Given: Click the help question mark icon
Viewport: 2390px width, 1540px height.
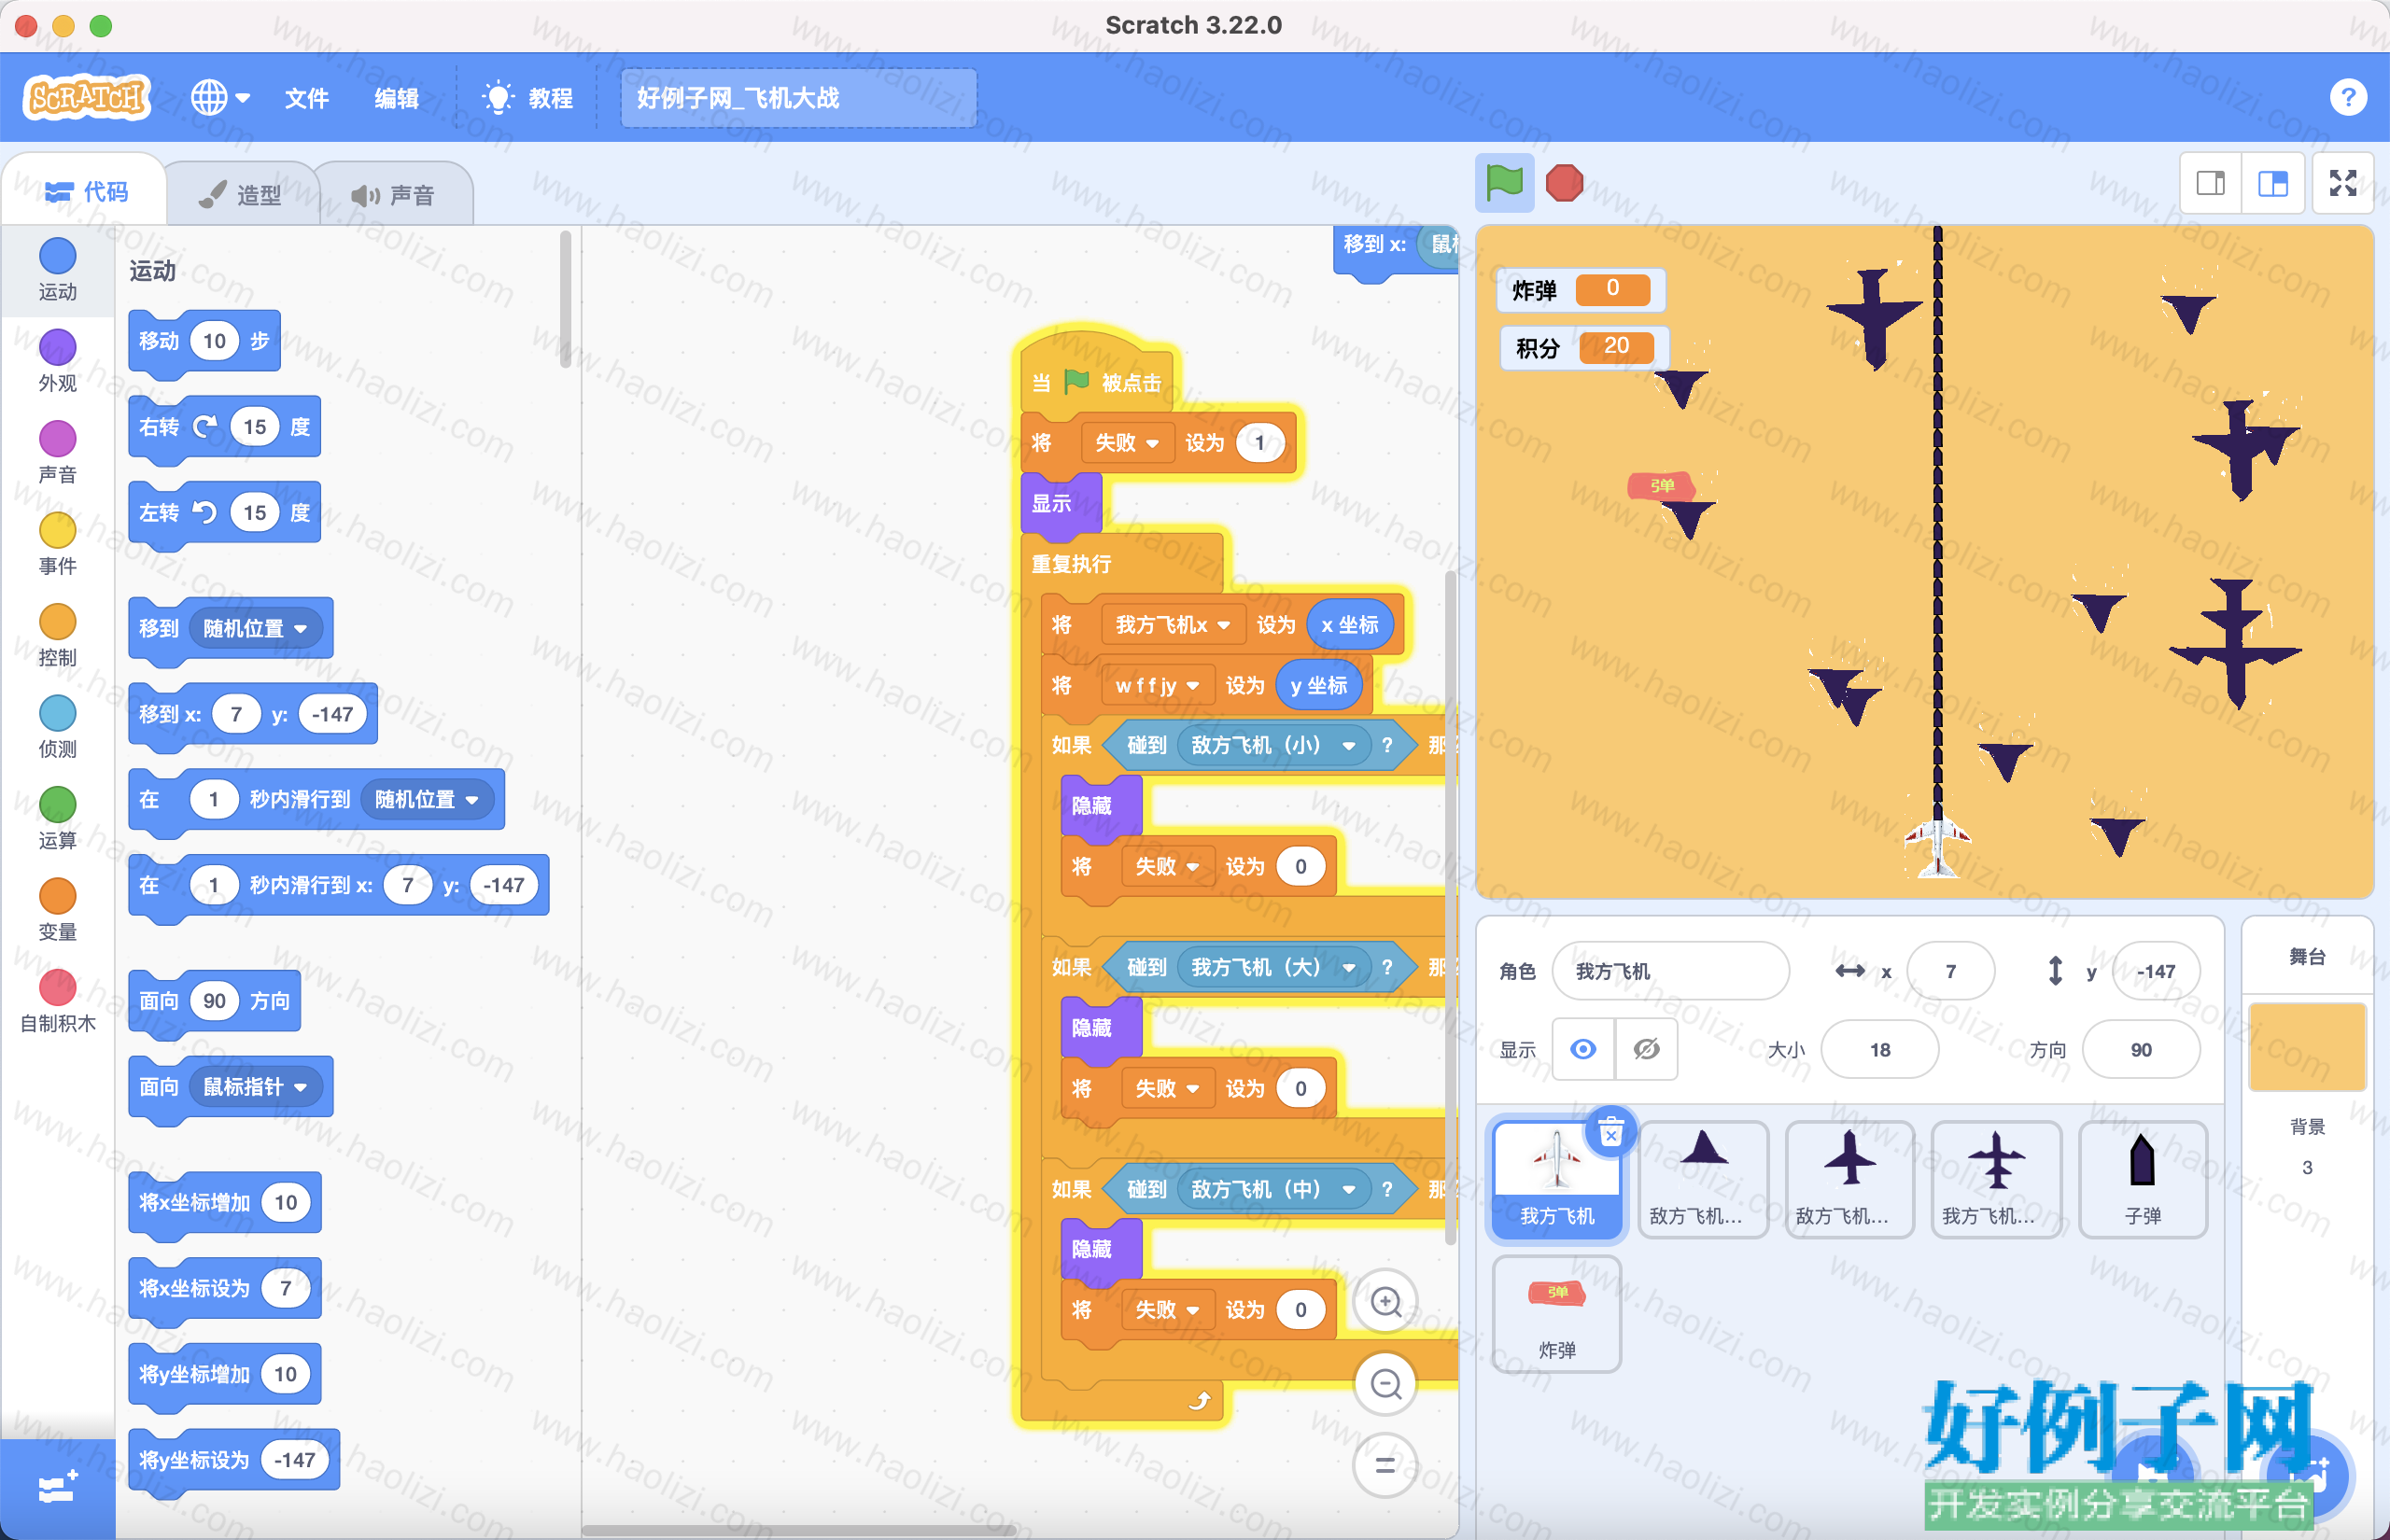Looking at the screenshot, I should pos(2347,98).
